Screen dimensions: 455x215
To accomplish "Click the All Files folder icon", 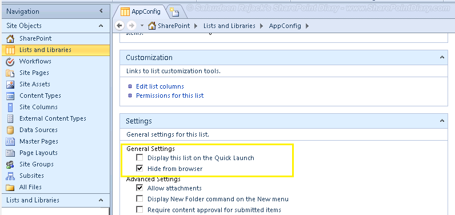I will point(10,188).
